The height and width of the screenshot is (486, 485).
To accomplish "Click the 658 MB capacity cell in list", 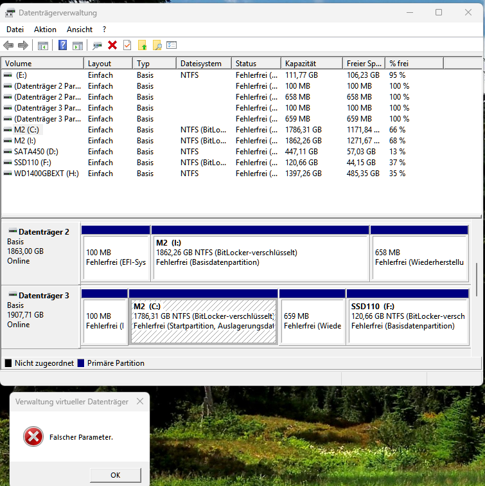I will coord(297,97).
